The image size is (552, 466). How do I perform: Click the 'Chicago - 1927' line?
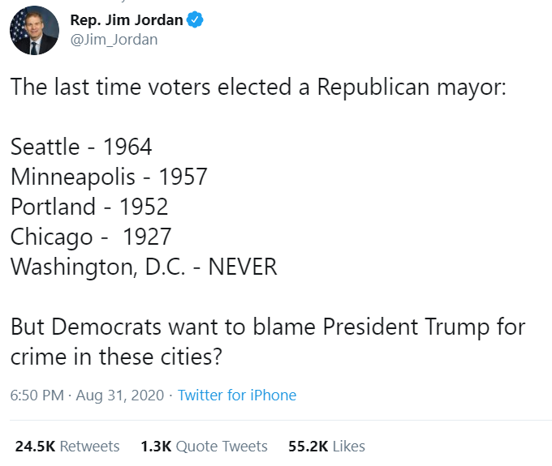(x=91, y=237)
